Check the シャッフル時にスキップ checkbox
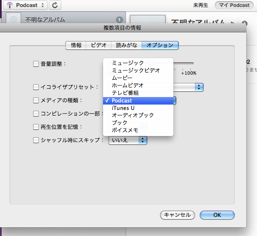Viewport: 257px width, 236px height. (36, 141)
